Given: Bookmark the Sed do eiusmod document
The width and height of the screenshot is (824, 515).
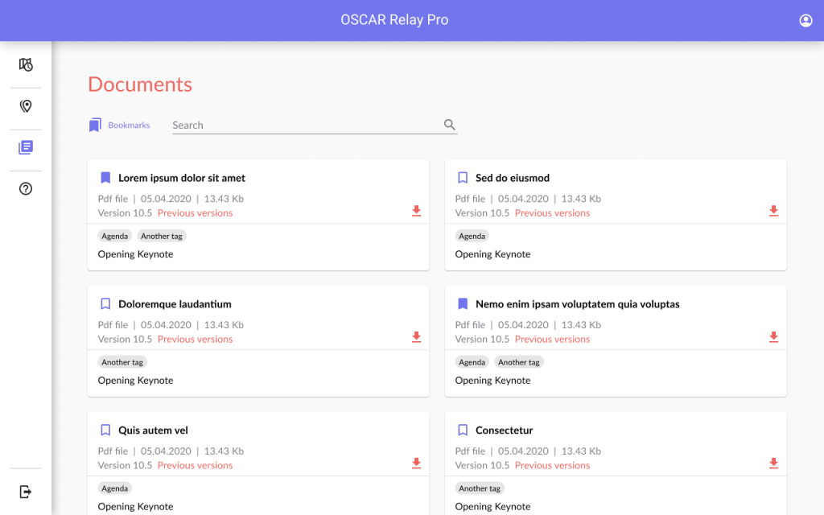Looking at the screenshot, I should point(463,178).
